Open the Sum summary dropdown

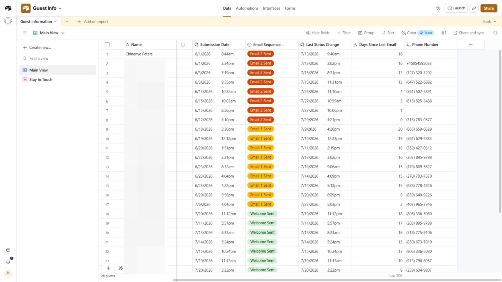pos(395,276)
